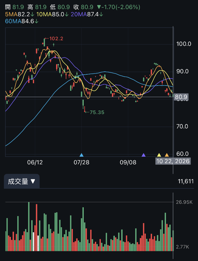Open the 成交量 indicator dropdown

(x=22, y=181)
